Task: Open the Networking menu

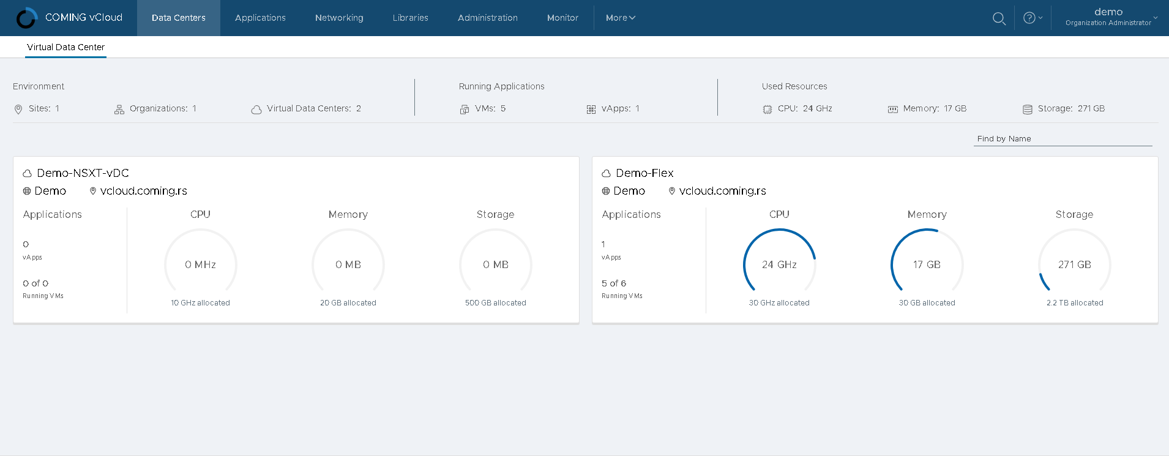Action: pos(339,18)
